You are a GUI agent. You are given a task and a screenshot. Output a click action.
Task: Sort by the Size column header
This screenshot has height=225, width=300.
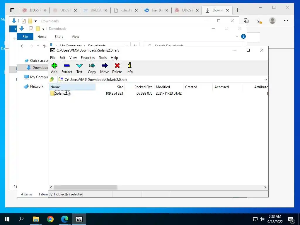pos(110,87)
